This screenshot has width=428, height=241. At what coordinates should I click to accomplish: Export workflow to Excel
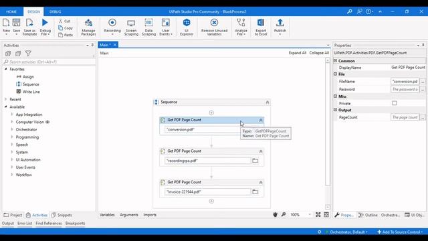pos(261,27)
